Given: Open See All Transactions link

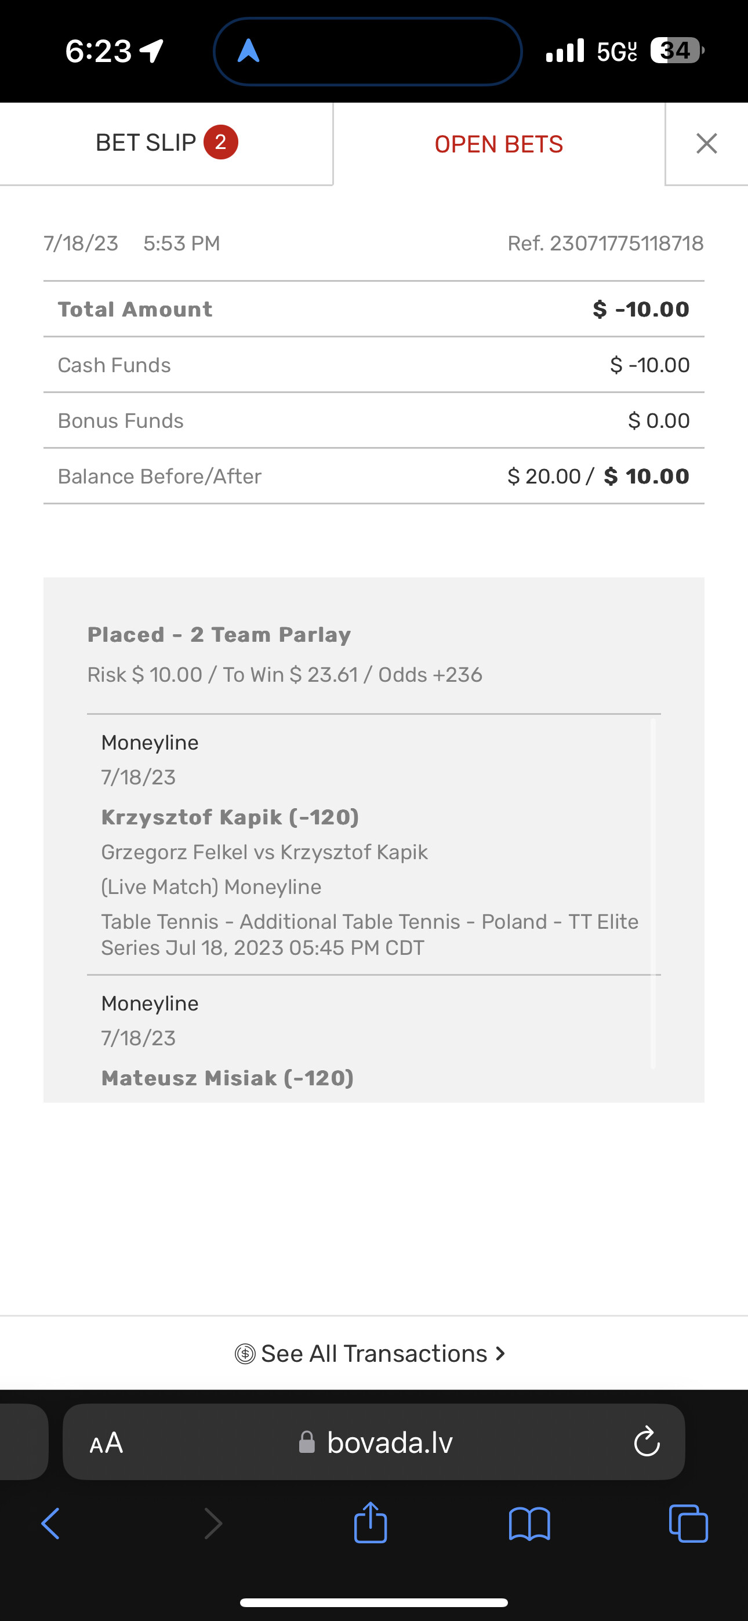Looking at the screenshot, I should pos(374,1354).
